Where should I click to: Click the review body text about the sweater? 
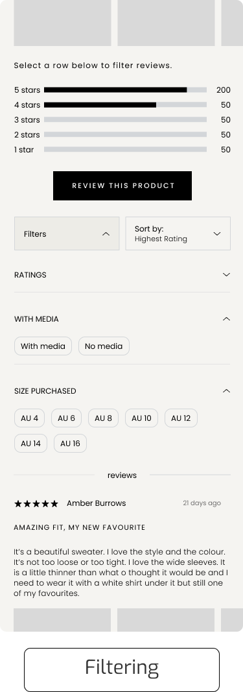click(121, 573)
